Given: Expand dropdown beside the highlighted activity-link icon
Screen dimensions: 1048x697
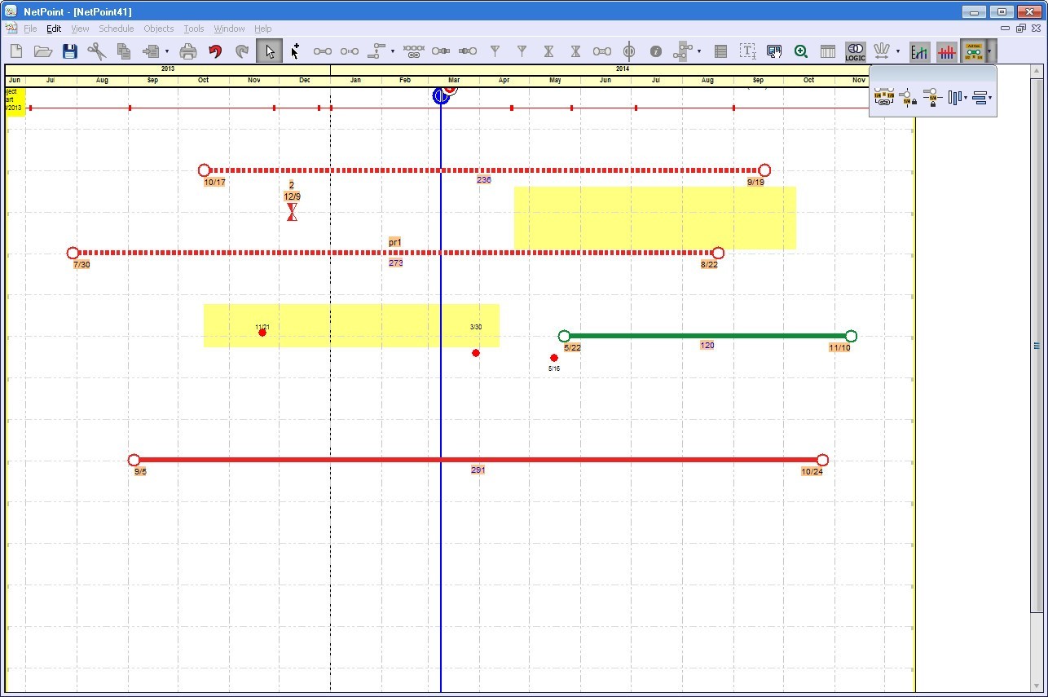Looking at the screenshot, I should click(x=698, y=51).
